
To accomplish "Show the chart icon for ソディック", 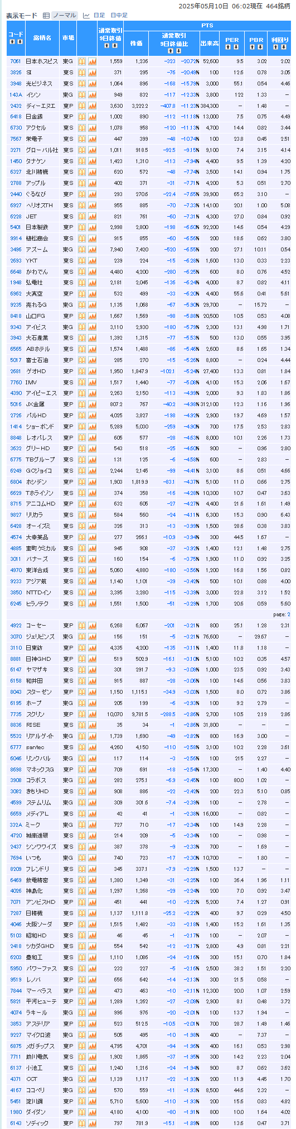I will click(92, 1123).
